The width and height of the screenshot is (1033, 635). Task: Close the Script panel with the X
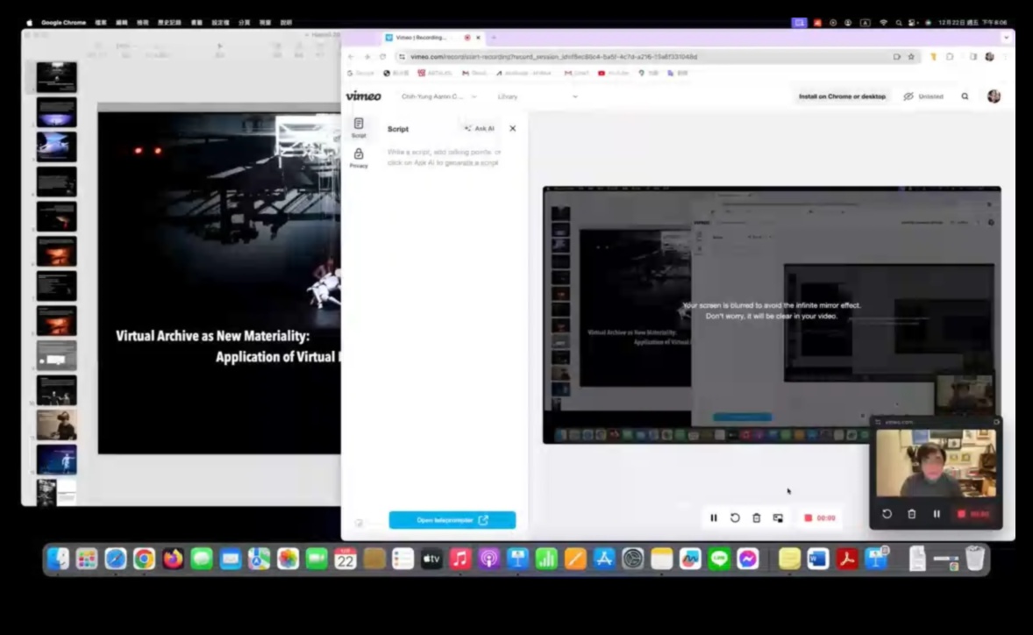pos(513,128)
